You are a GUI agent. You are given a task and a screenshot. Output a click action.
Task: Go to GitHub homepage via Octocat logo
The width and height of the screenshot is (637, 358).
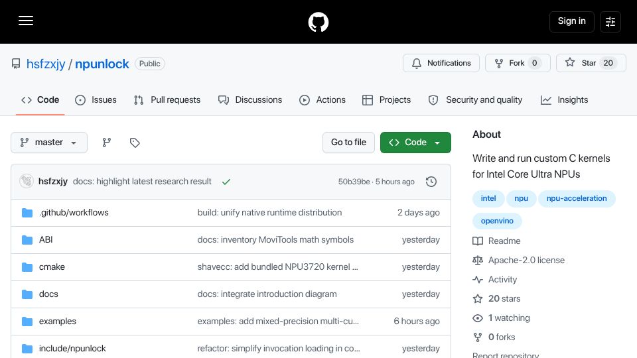tap(318, 22)
